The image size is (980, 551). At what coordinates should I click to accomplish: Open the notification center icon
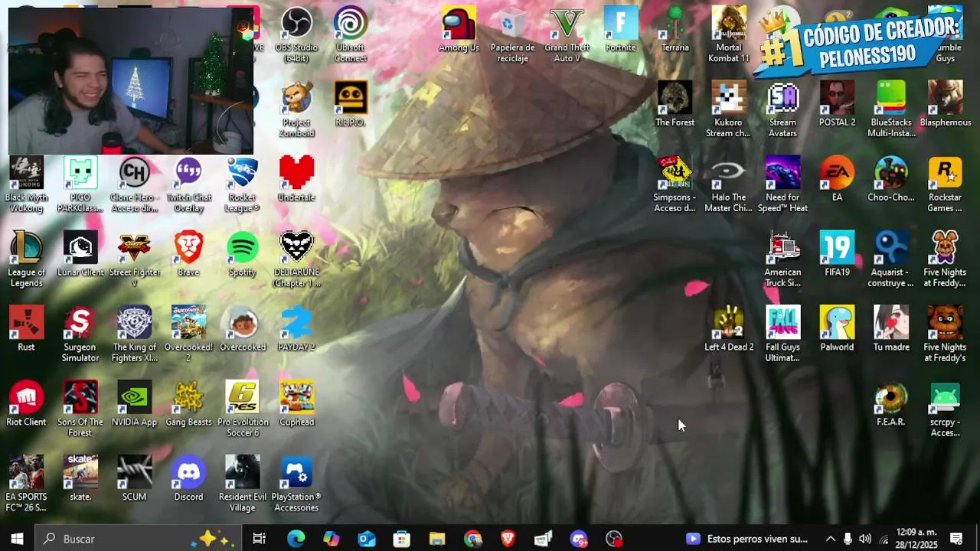point(956,539)
